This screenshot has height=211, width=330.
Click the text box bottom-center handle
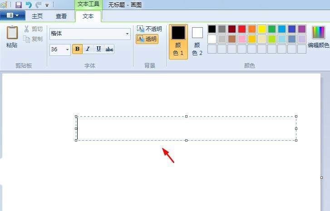click(186, 140)
